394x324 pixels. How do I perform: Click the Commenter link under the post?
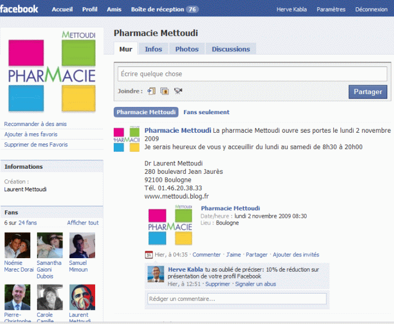pos(207,254)
